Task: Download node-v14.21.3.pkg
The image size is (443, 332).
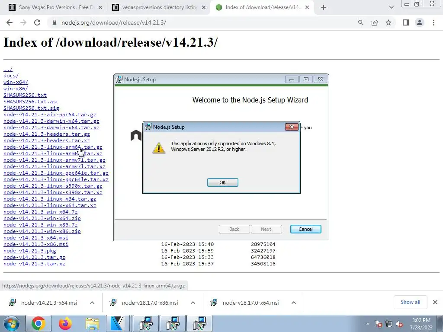Action: pyautogui.click(x=30, y=251)
